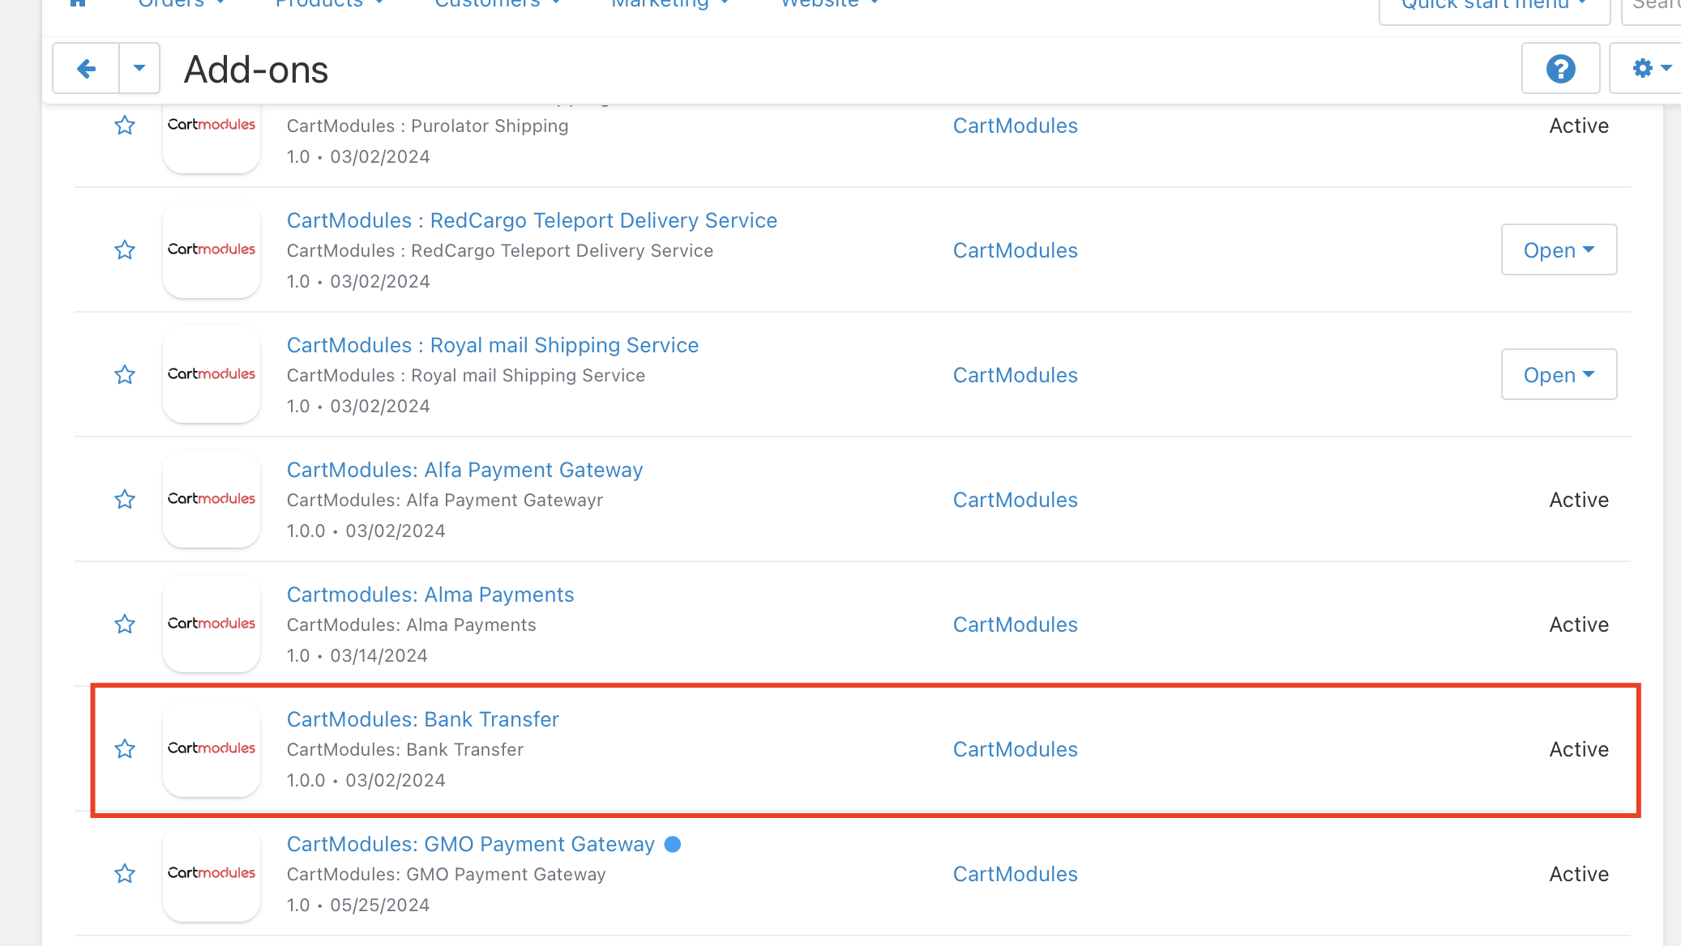Click the blue dot beside GMO Payment Gateway
Viewport: 1681px width, 946px height.
673,844
